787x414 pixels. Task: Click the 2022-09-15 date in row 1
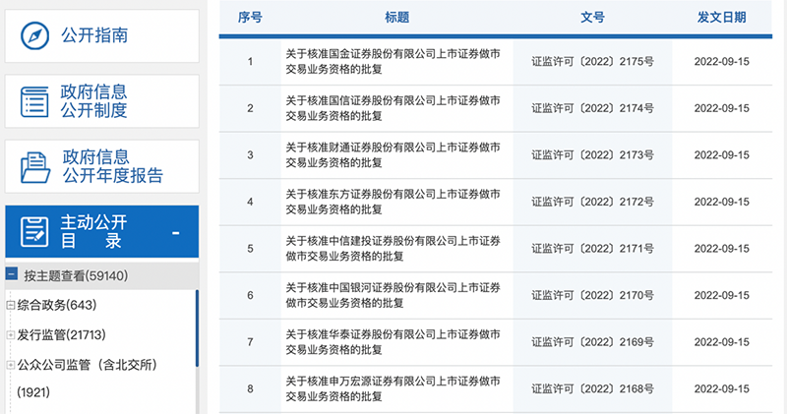pyautogui.click(x=722, y=62)
